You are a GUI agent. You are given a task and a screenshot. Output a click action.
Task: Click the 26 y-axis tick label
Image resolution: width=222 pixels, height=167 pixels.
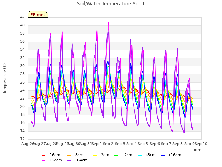tap(22, 82)
